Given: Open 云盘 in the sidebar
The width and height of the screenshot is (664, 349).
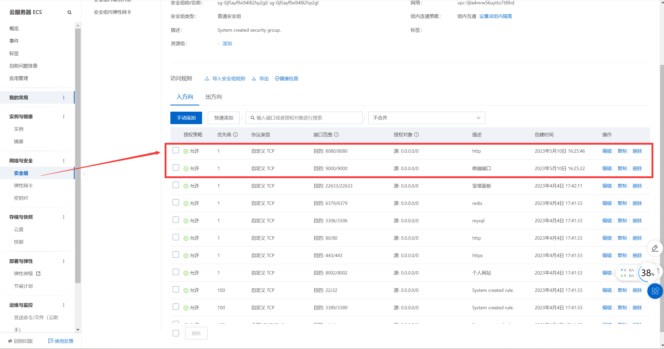Looking at the screenshot, I should [x=19, y=230].
